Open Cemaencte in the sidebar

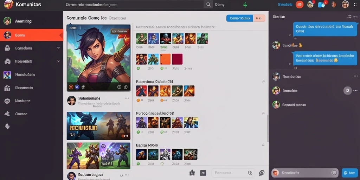click(x=32, y=88)
